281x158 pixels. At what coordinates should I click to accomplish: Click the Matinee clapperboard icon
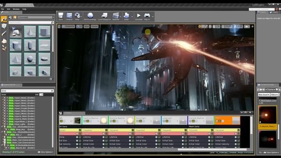click(x=116, y=16)
